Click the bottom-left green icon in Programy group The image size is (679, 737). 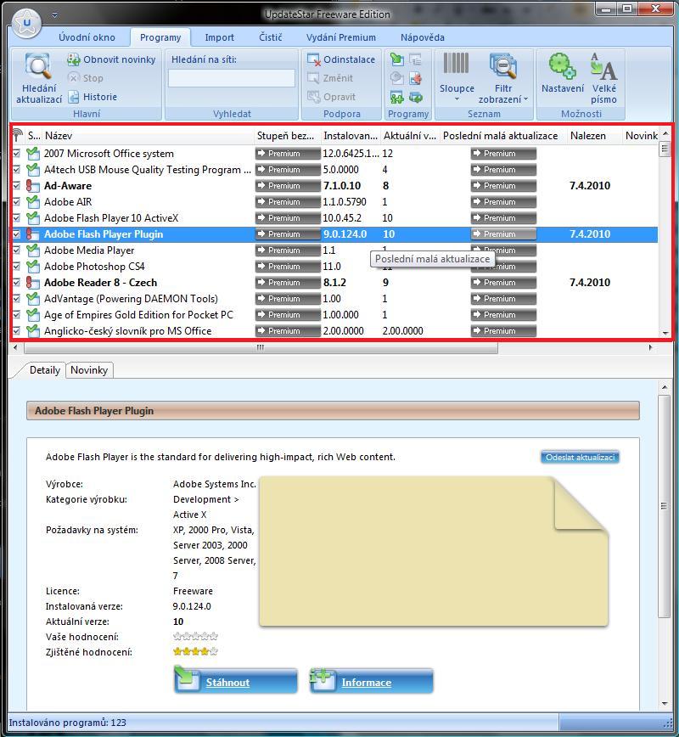397,98
